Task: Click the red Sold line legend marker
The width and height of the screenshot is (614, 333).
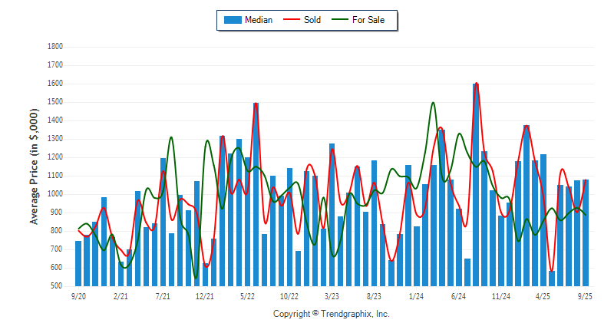Action: tap(292, 20)
